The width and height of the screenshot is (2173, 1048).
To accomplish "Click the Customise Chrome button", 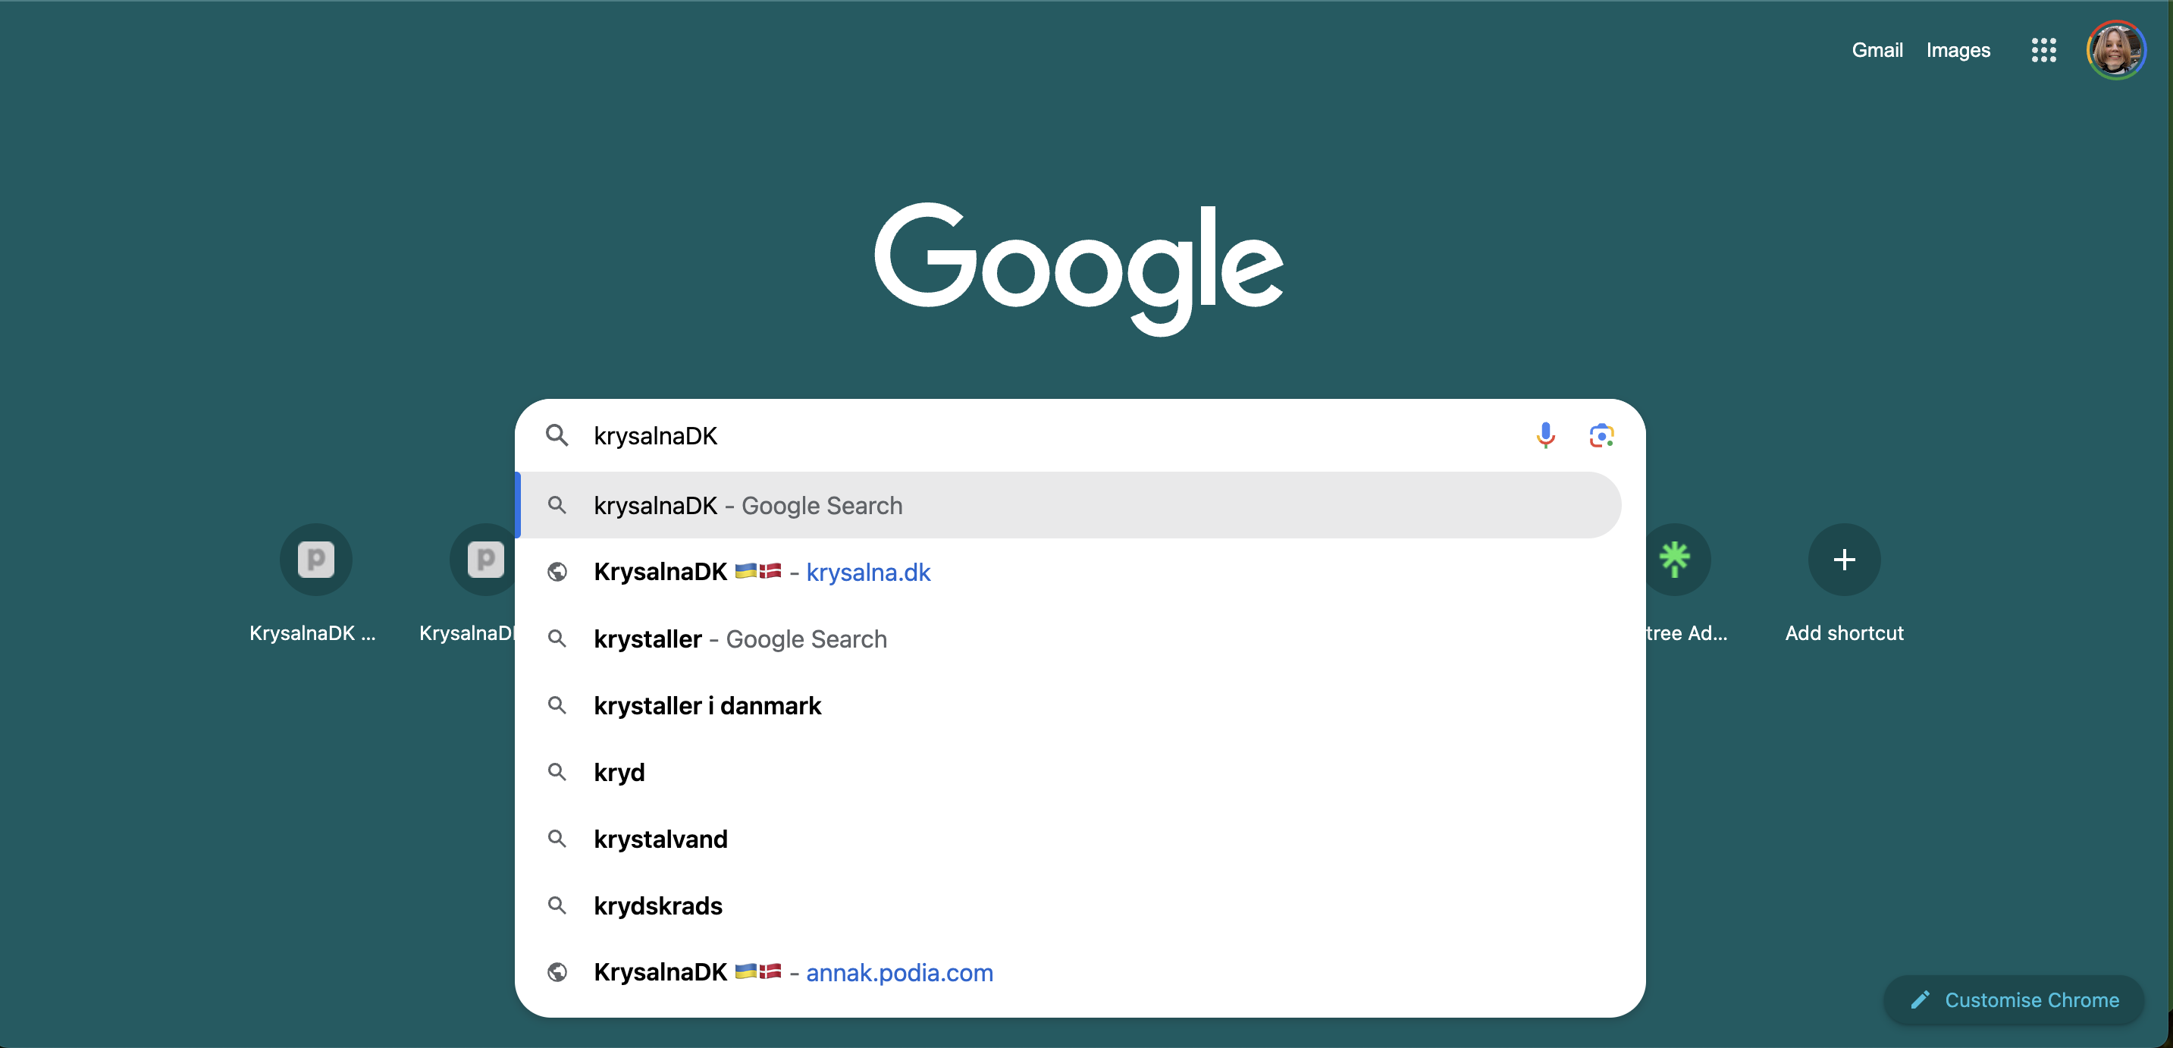I will [x=2014, y=1000].
